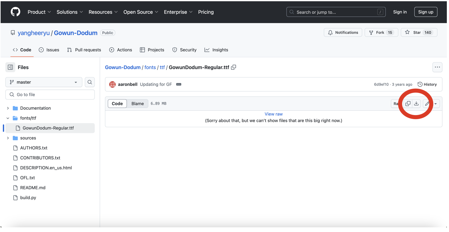Screen dimensions: 449x232
Task: Focus the 'Search or jump to...' field
Action: point(336,12)
